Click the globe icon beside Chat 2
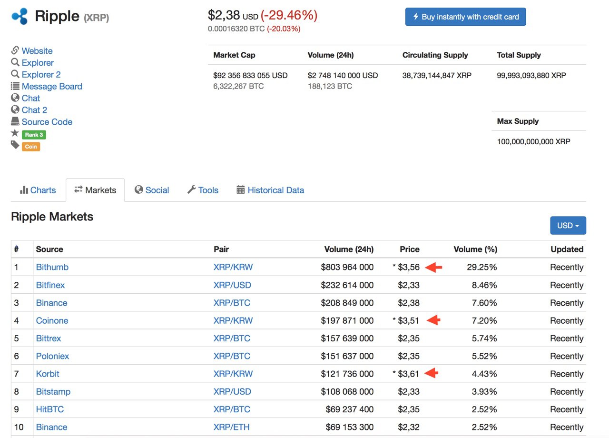 (15, 109)
